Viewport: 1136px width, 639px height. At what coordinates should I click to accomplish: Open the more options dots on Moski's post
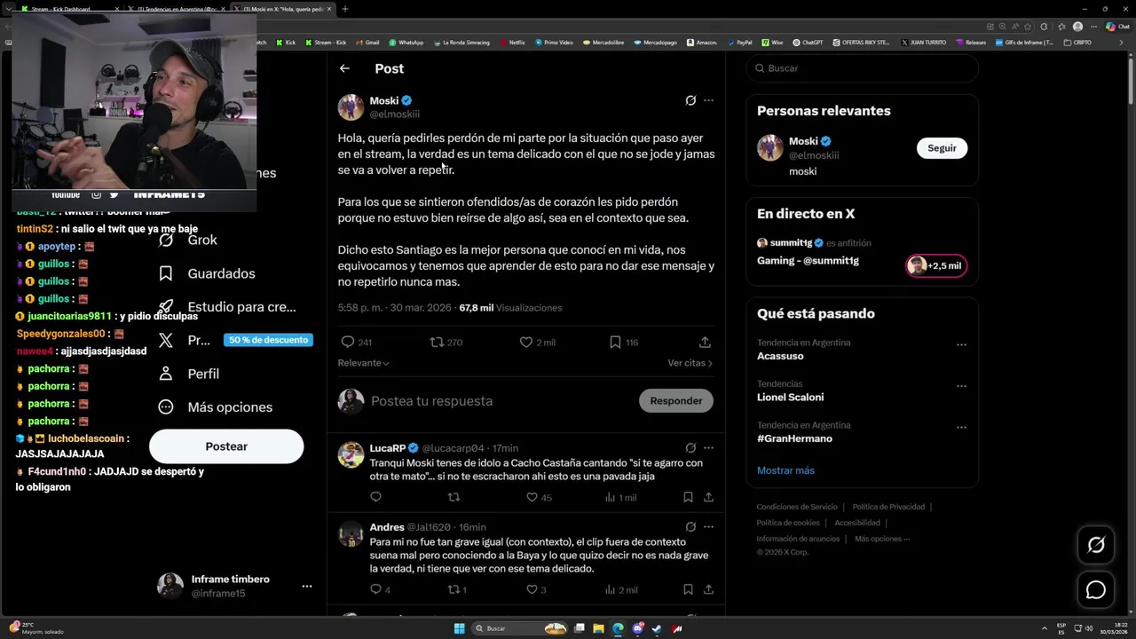[708, 100]
